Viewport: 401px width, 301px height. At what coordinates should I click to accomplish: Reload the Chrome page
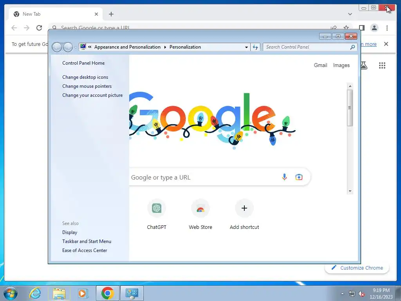click(39, 28)
